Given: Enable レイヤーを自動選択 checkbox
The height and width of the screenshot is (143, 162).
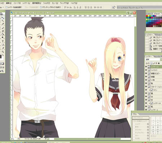Looking at the screenshot, I should pos(6,7).
